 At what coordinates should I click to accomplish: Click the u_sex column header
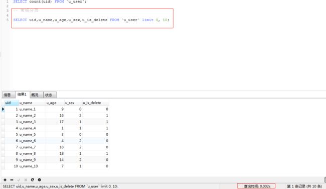[73, 103]
